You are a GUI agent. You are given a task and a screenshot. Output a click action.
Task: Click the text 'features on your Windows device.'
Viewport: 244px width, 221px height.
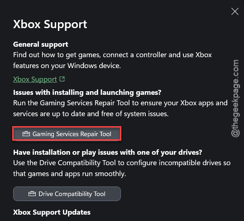tap(67, 66)
